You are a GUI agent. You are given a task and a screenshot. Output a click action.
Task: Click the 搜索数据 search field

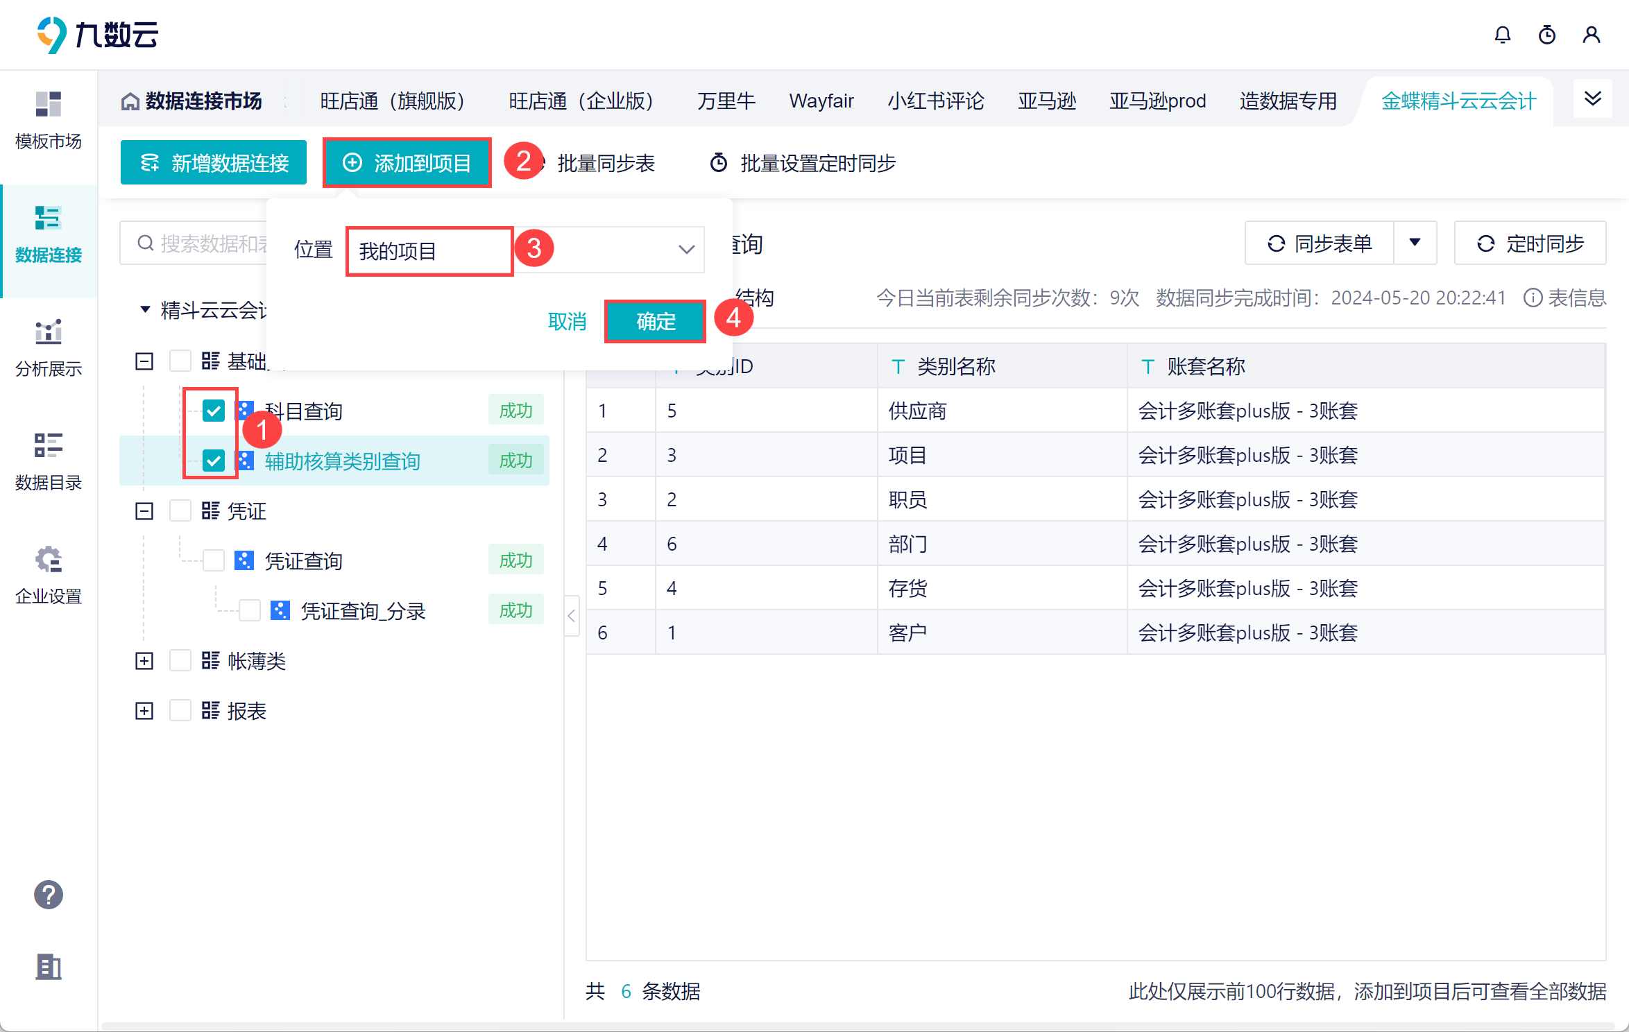click(x=194, y=243)
